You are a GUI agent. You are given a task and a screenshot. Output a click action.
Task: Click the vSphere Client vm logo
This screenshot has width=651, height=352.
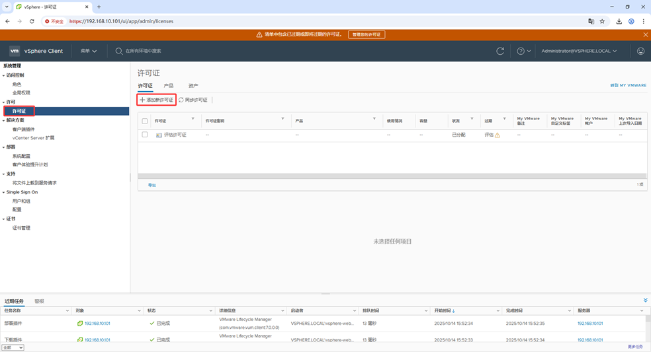click(x=15, y=51)
